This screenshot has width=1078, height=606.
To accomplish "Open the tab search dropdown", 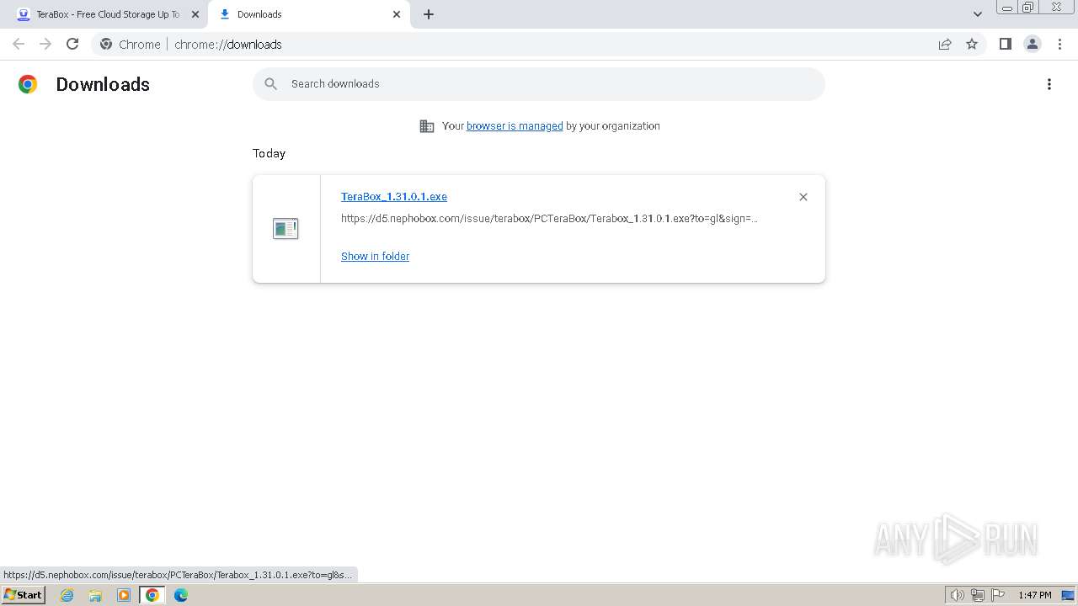I will click(x=978, y=14).
